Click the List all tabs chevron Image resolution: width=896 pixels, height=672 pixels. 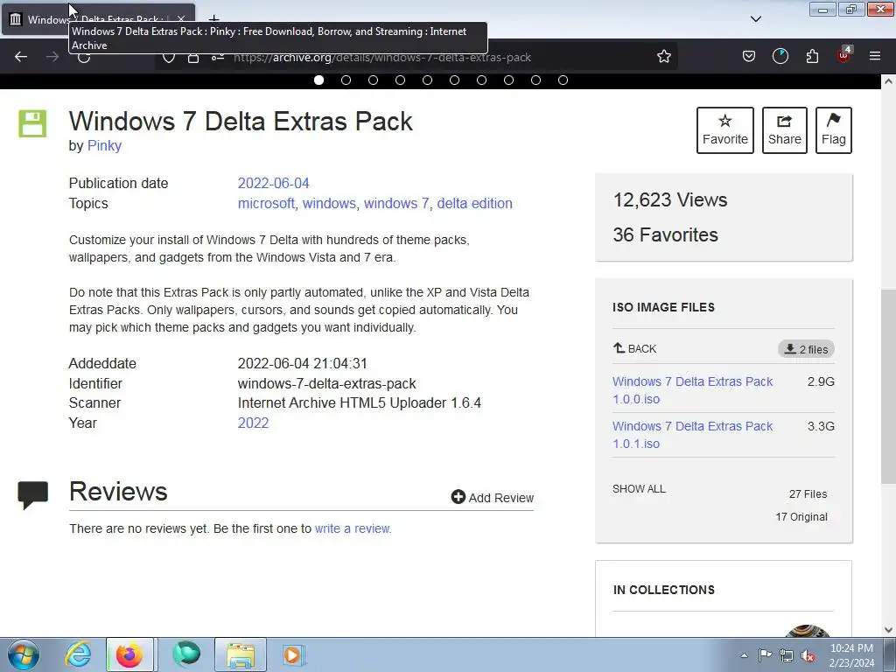pyautogui.click(x=755, y=19)
